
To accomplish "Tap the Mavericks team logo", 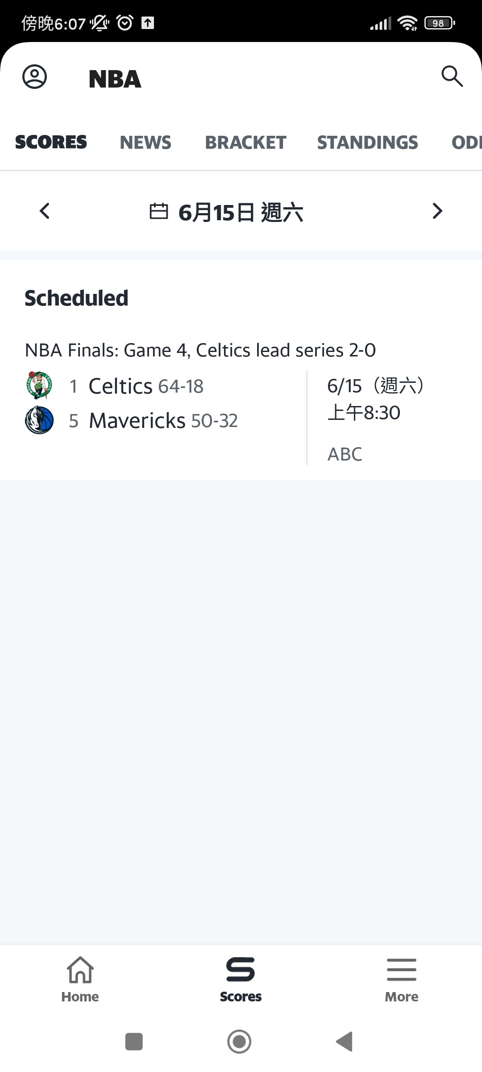I will tap(39, 420).
